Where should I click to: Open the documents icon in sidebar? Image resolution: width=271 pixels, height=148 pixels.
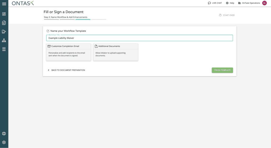pyautogui.click(x=4, y=23)
